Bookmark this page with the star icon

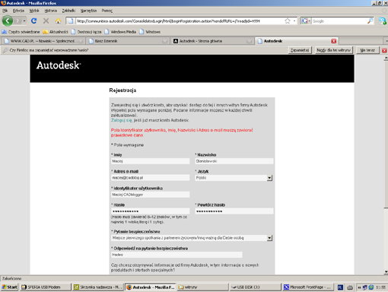[288, 21]
